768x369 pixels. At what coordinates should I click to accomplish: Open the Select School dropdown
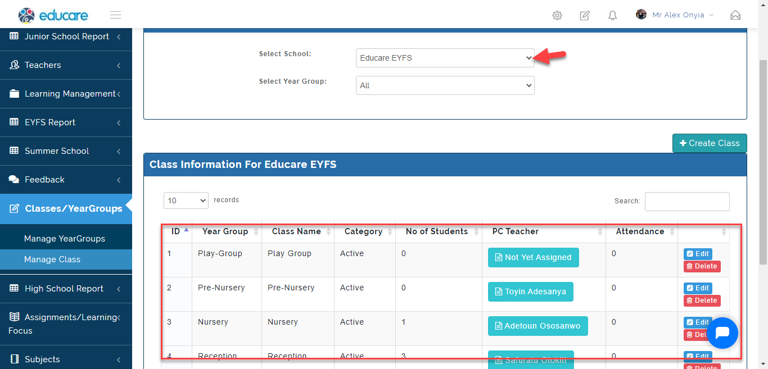point(445,58)
